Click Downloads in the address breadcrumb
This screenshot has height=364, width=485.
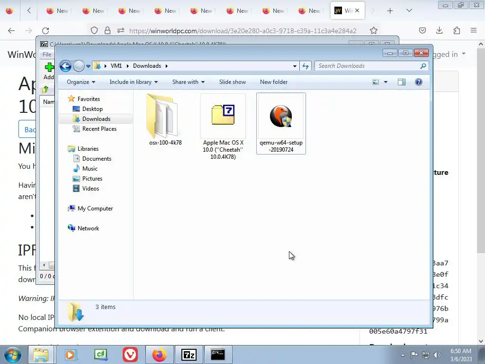pyautogui.click(x=147, y=66)
